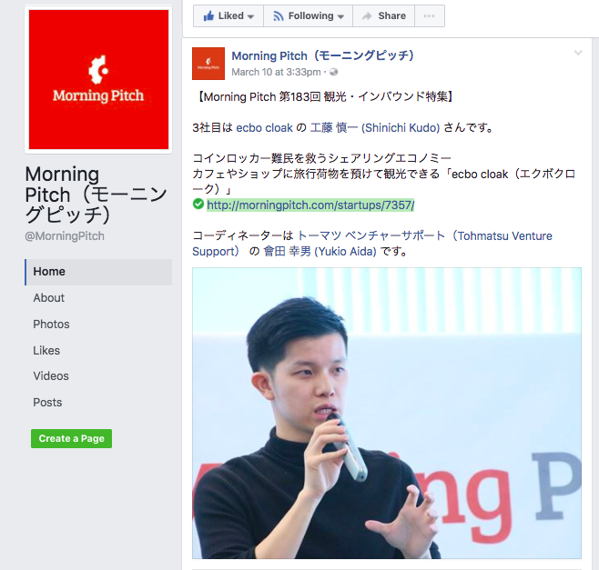This screenshot has width=599, height=570.
Task: Open the three-dots more options button
Action: point(430,16)
